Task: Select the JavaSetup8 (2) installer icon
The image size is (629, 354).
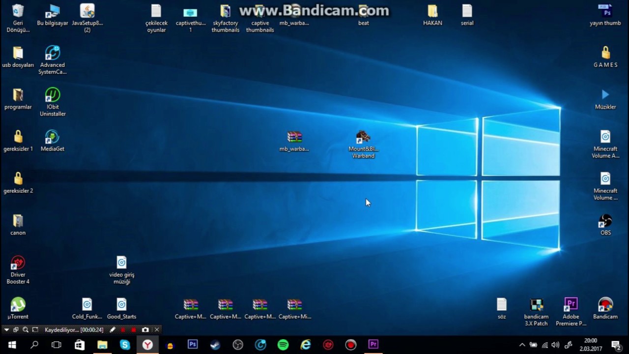Action: 87,18
